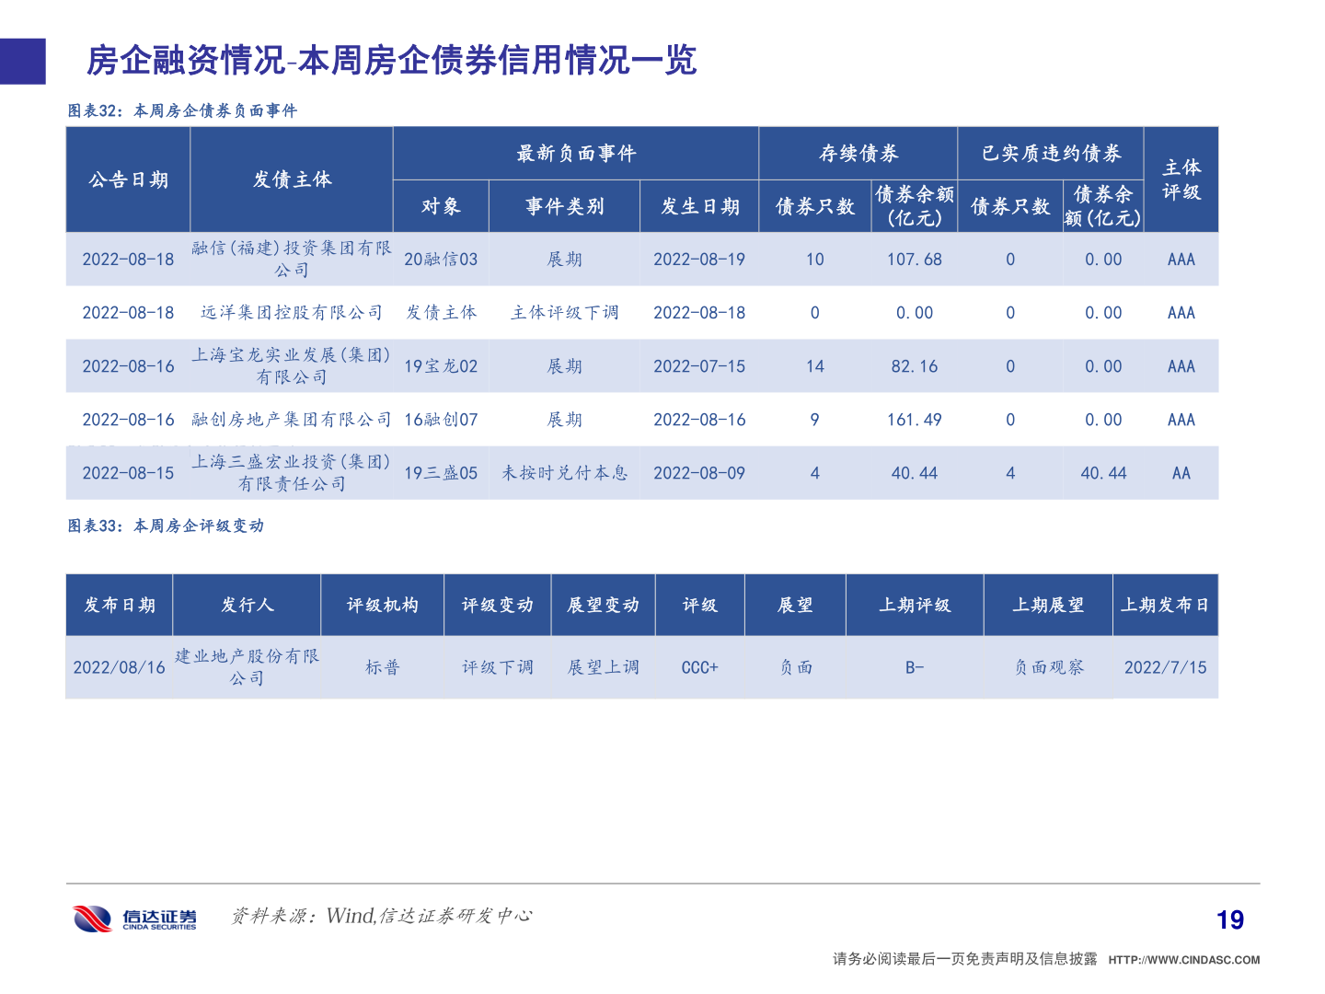Click the AA rating cell
Viewport: 1325px width, 994px height.
pyautogui.click(x=1181, y=473)
